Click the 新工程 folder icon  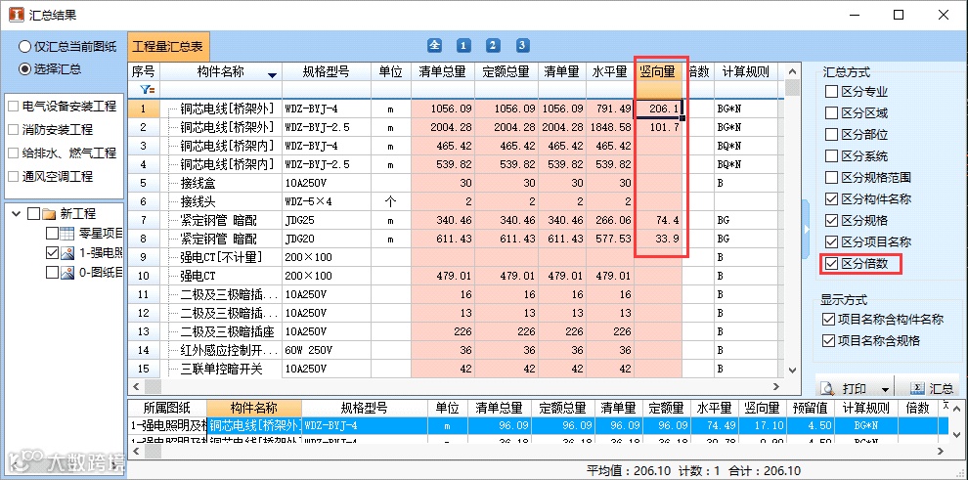tap(50, 214)
